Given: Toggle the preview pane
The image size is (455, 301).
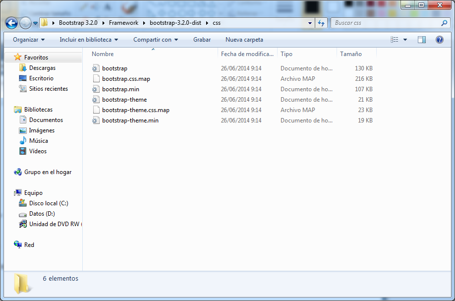Looking at the screenshot, I should coord(422,40).
